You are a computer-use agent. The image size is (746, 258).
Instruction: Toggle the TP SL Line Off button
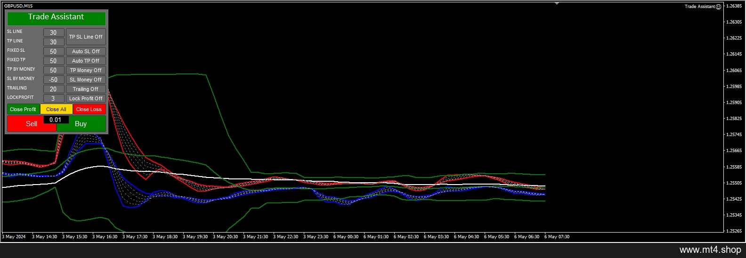click(x=86, y=37)
